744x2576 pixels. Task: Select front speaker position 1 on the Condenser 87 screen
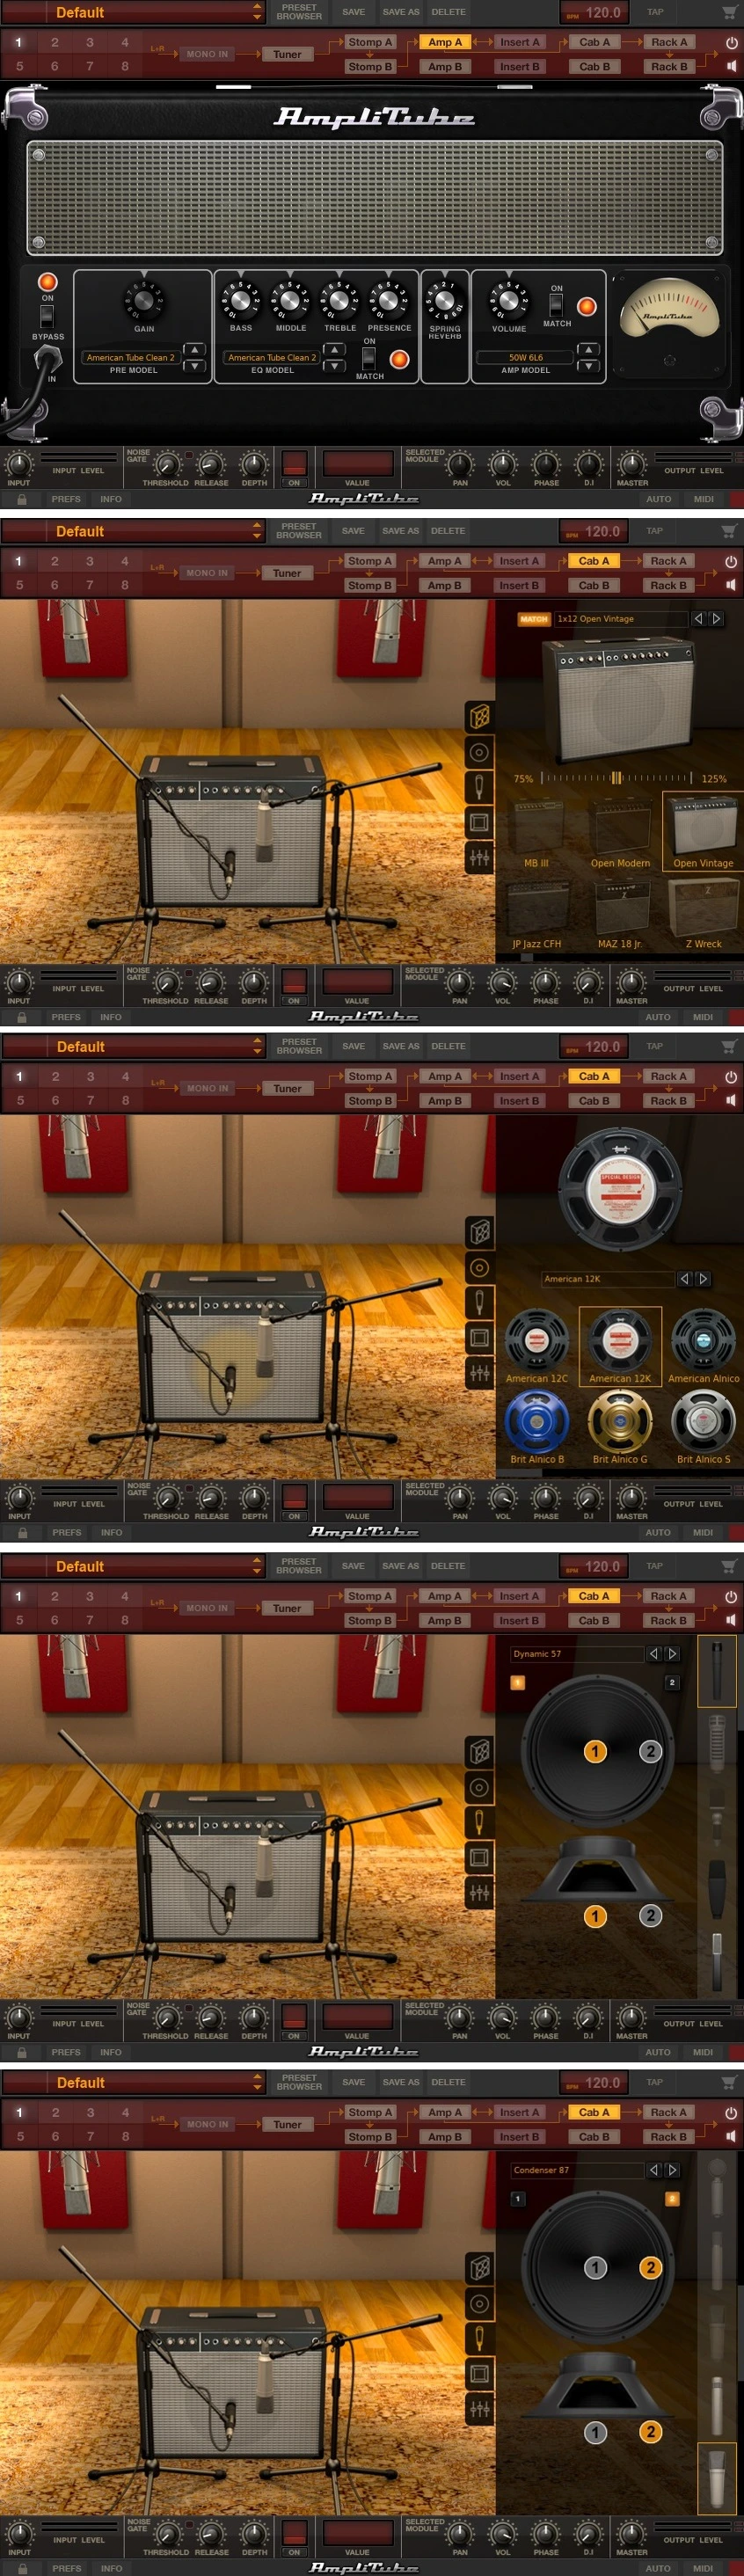pyautogui.click(x=595, y=2267)
